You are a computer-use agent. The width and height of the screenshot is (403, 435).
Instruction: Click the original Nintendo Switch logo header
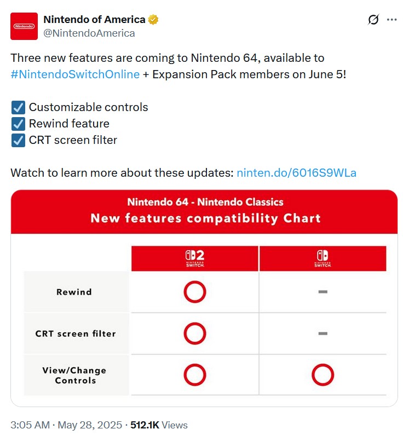[x=323, y=258]
